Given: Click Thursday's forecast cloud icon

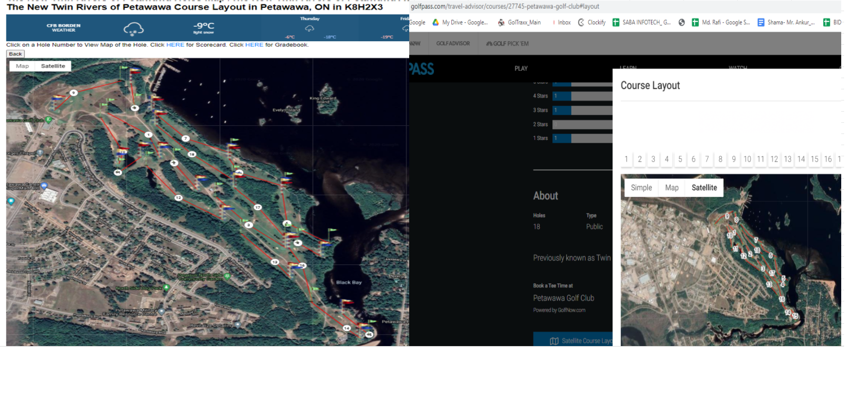Looking at the screenshot, I should (x=310, y=28).
